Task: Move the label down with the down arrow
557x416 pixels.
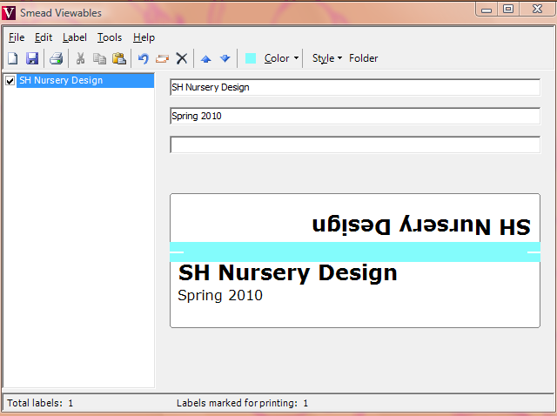Action: tap(225, 58)
